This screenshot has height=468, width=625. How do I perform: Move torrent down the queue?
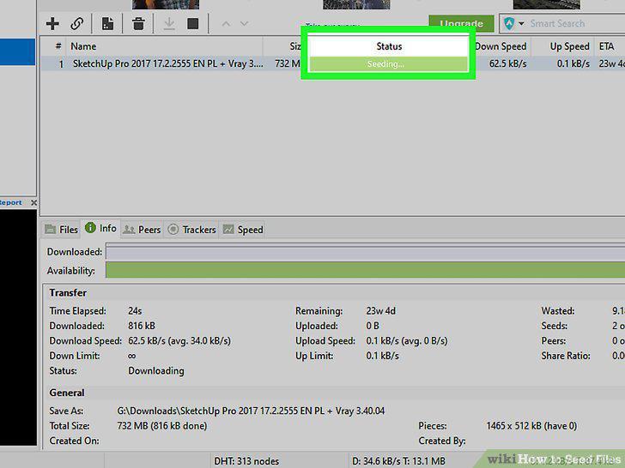point(245,24)
